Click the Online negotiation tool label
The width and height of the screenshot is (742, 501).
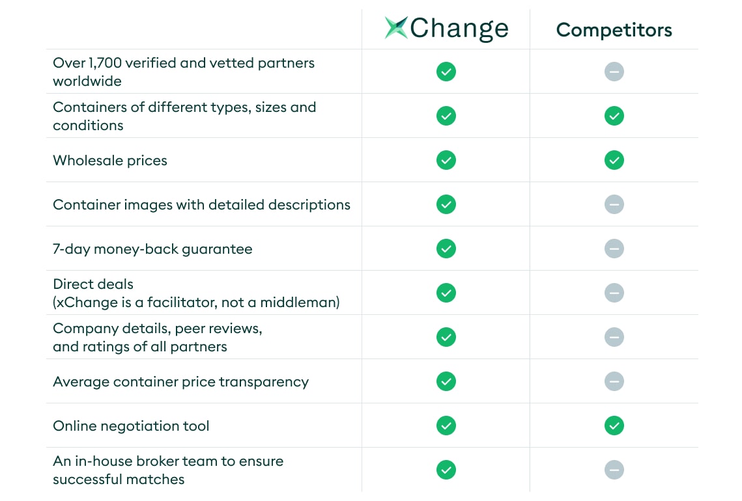coord(131,426)
